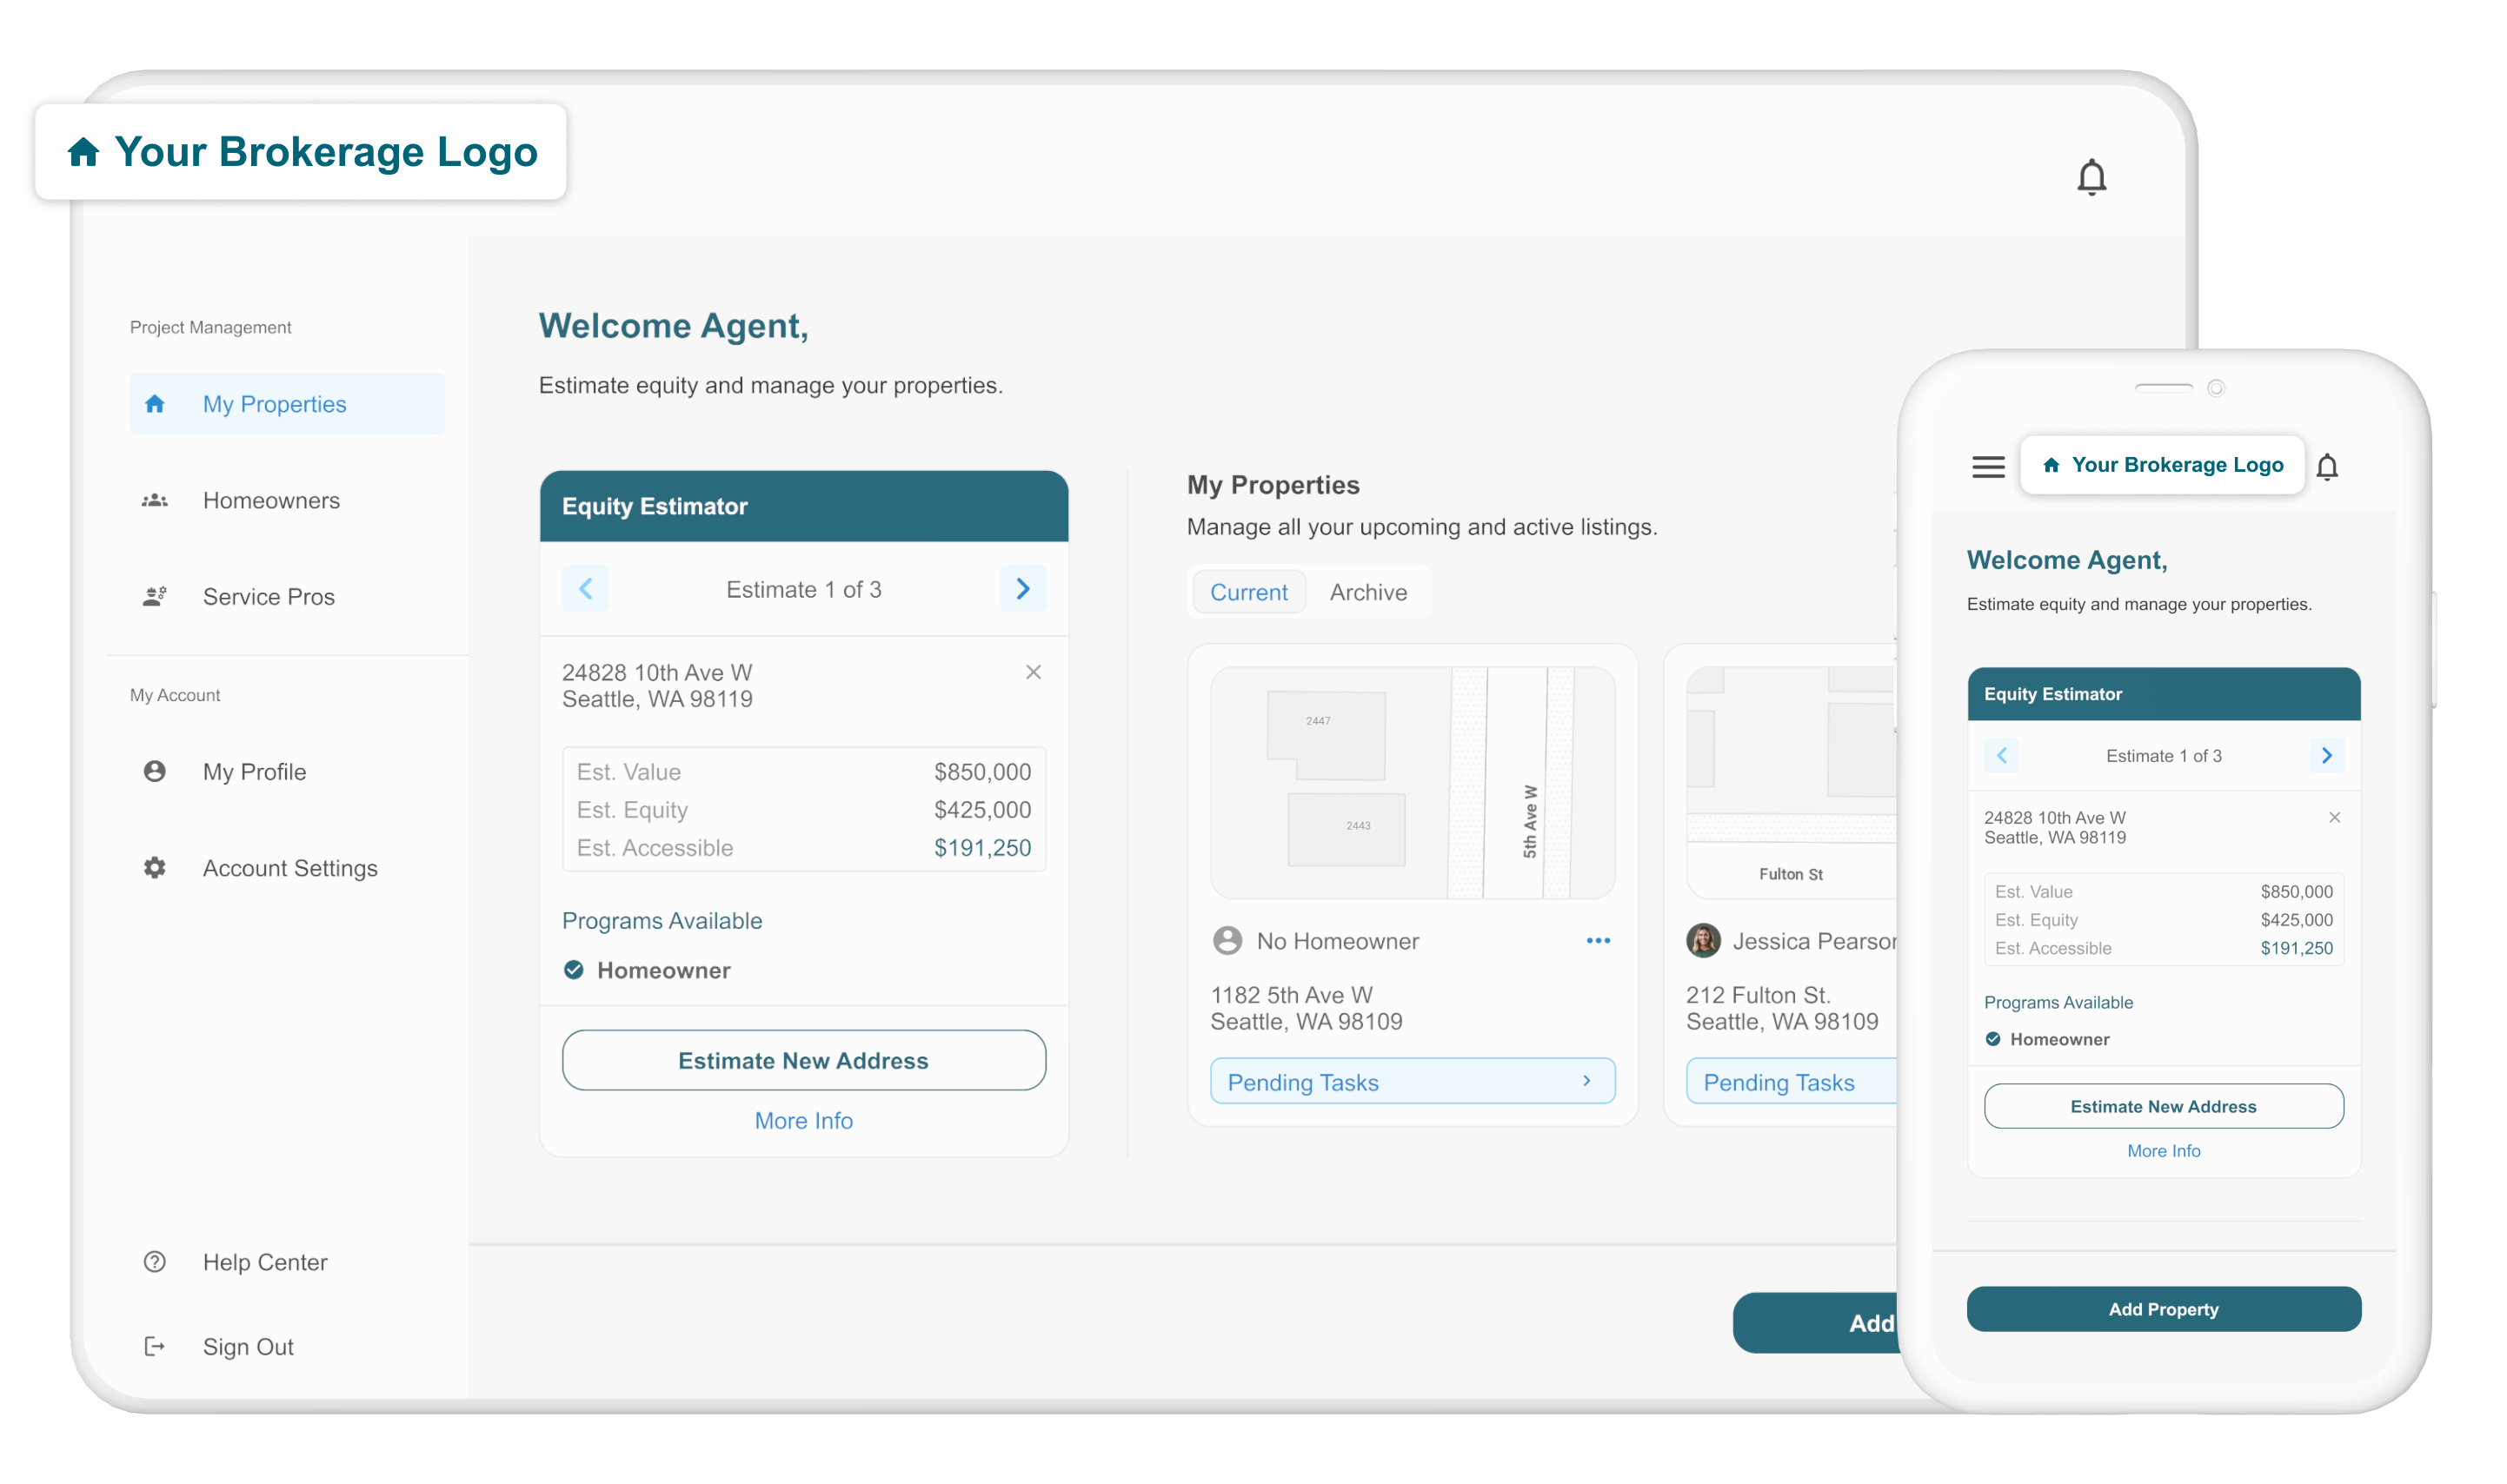Click the Homeowners sidebar icon

pyautogui.click(x=154, y=500)
